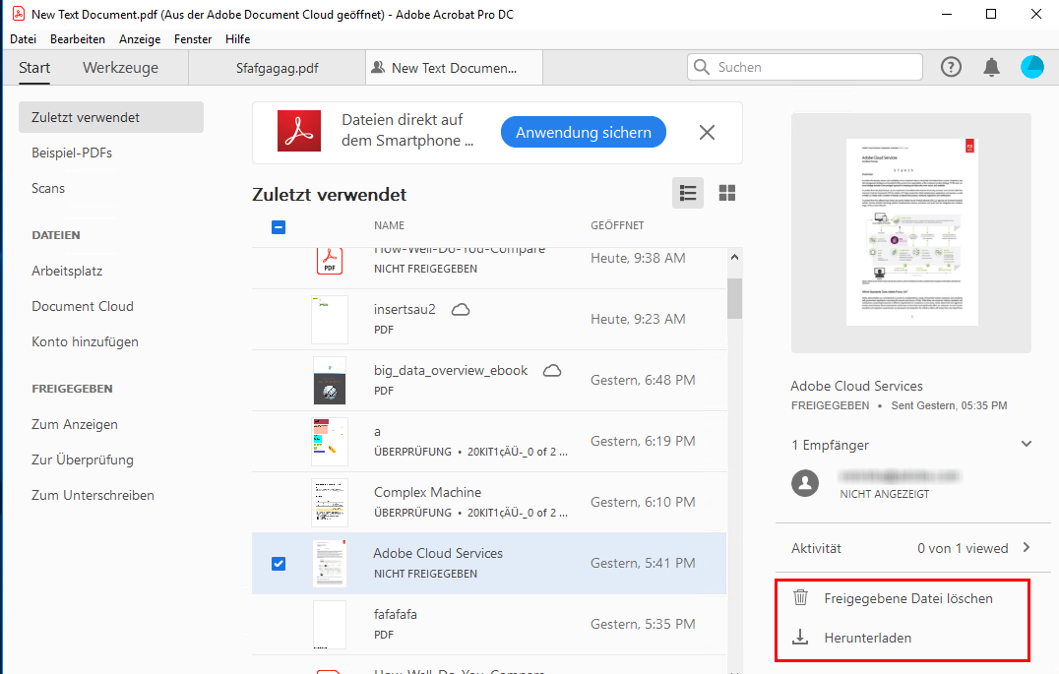1059x674 pixels.
Task: Click the Acrobat app icon in title bar
Action: click(x=19, y=14)
